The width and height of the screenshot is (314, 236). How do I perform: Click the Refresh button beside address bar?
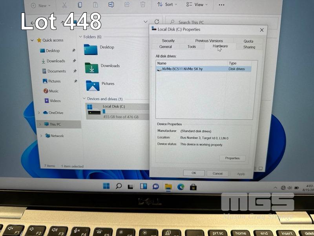[x=157, y=22]
